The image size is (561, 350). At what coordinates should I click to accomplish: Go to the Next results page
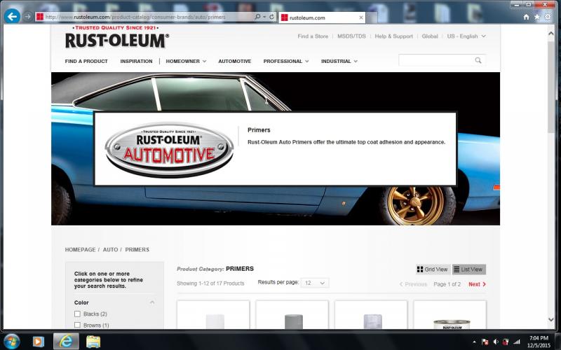pos(477,284)
